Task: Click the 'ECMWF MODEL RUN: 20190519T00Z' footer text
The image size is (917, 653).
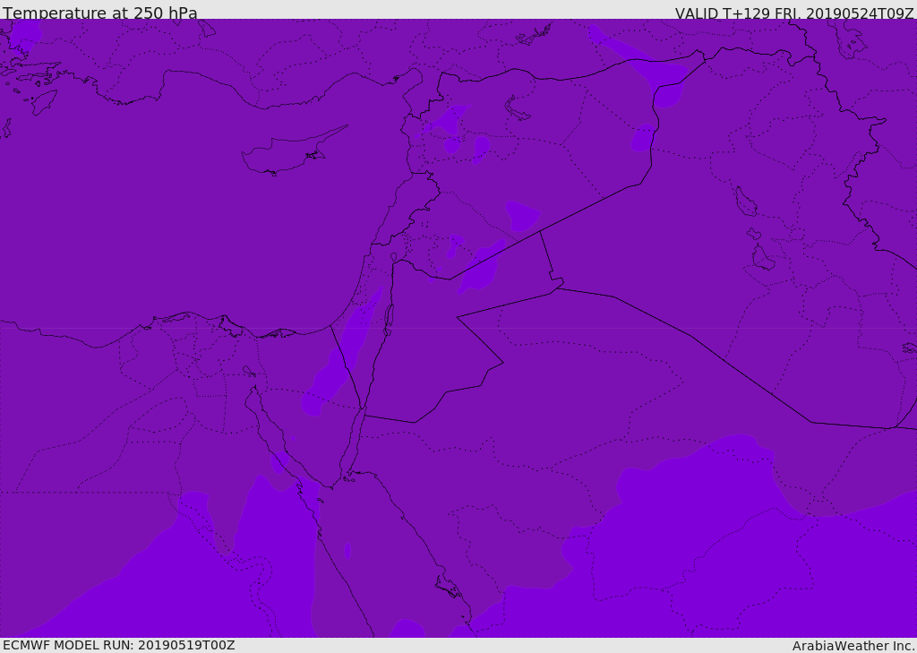Action: [x=119, y=645]
